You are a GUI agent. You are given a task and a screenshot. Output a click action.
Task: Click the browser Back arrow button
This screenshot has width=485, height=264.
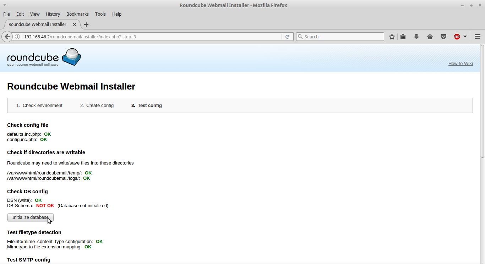pos(7,37)
